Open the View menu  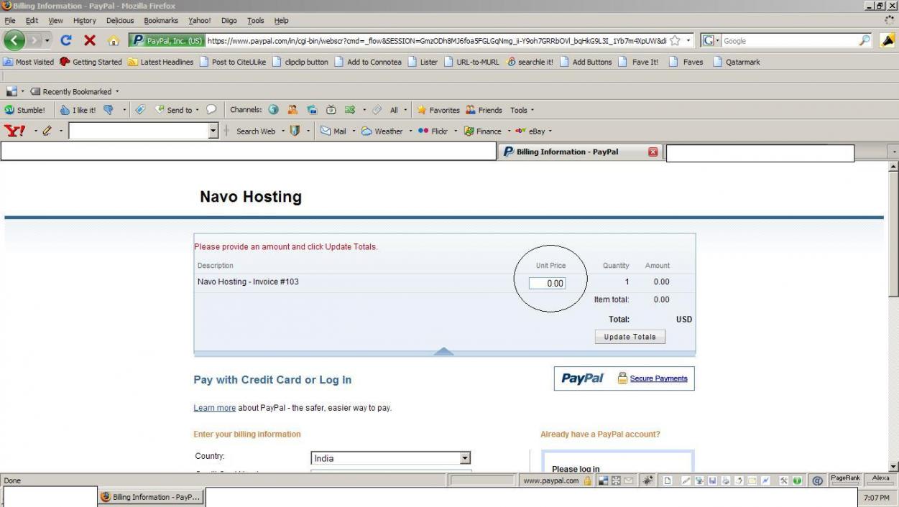coord(55,21)
